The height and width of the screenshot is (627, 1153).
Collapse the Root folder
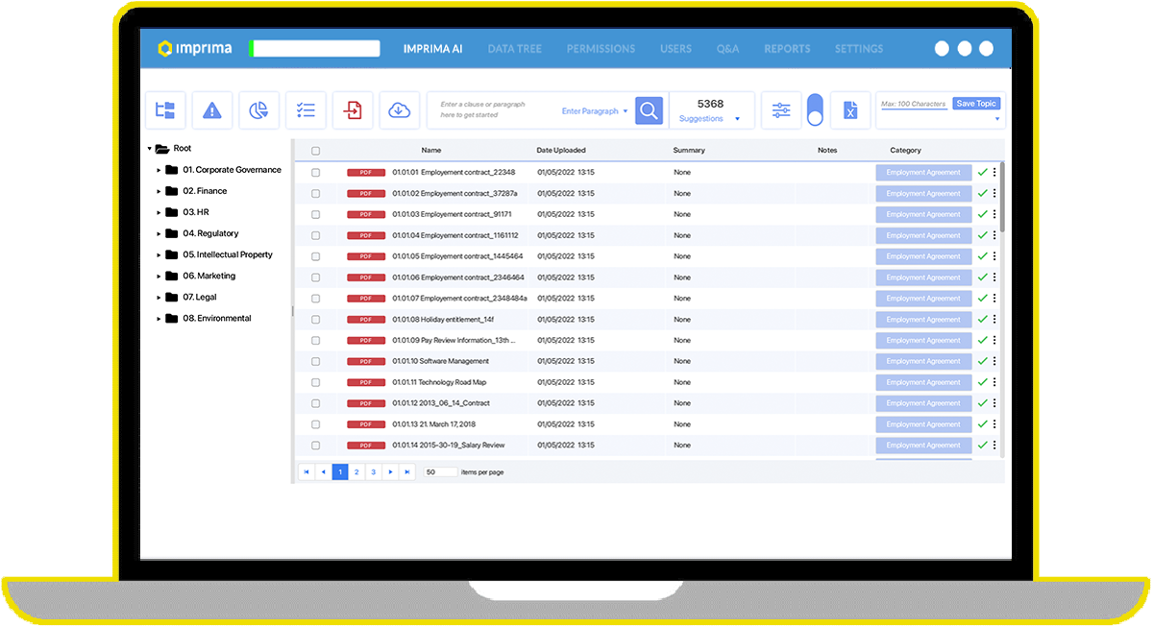(x=150, y=149)
